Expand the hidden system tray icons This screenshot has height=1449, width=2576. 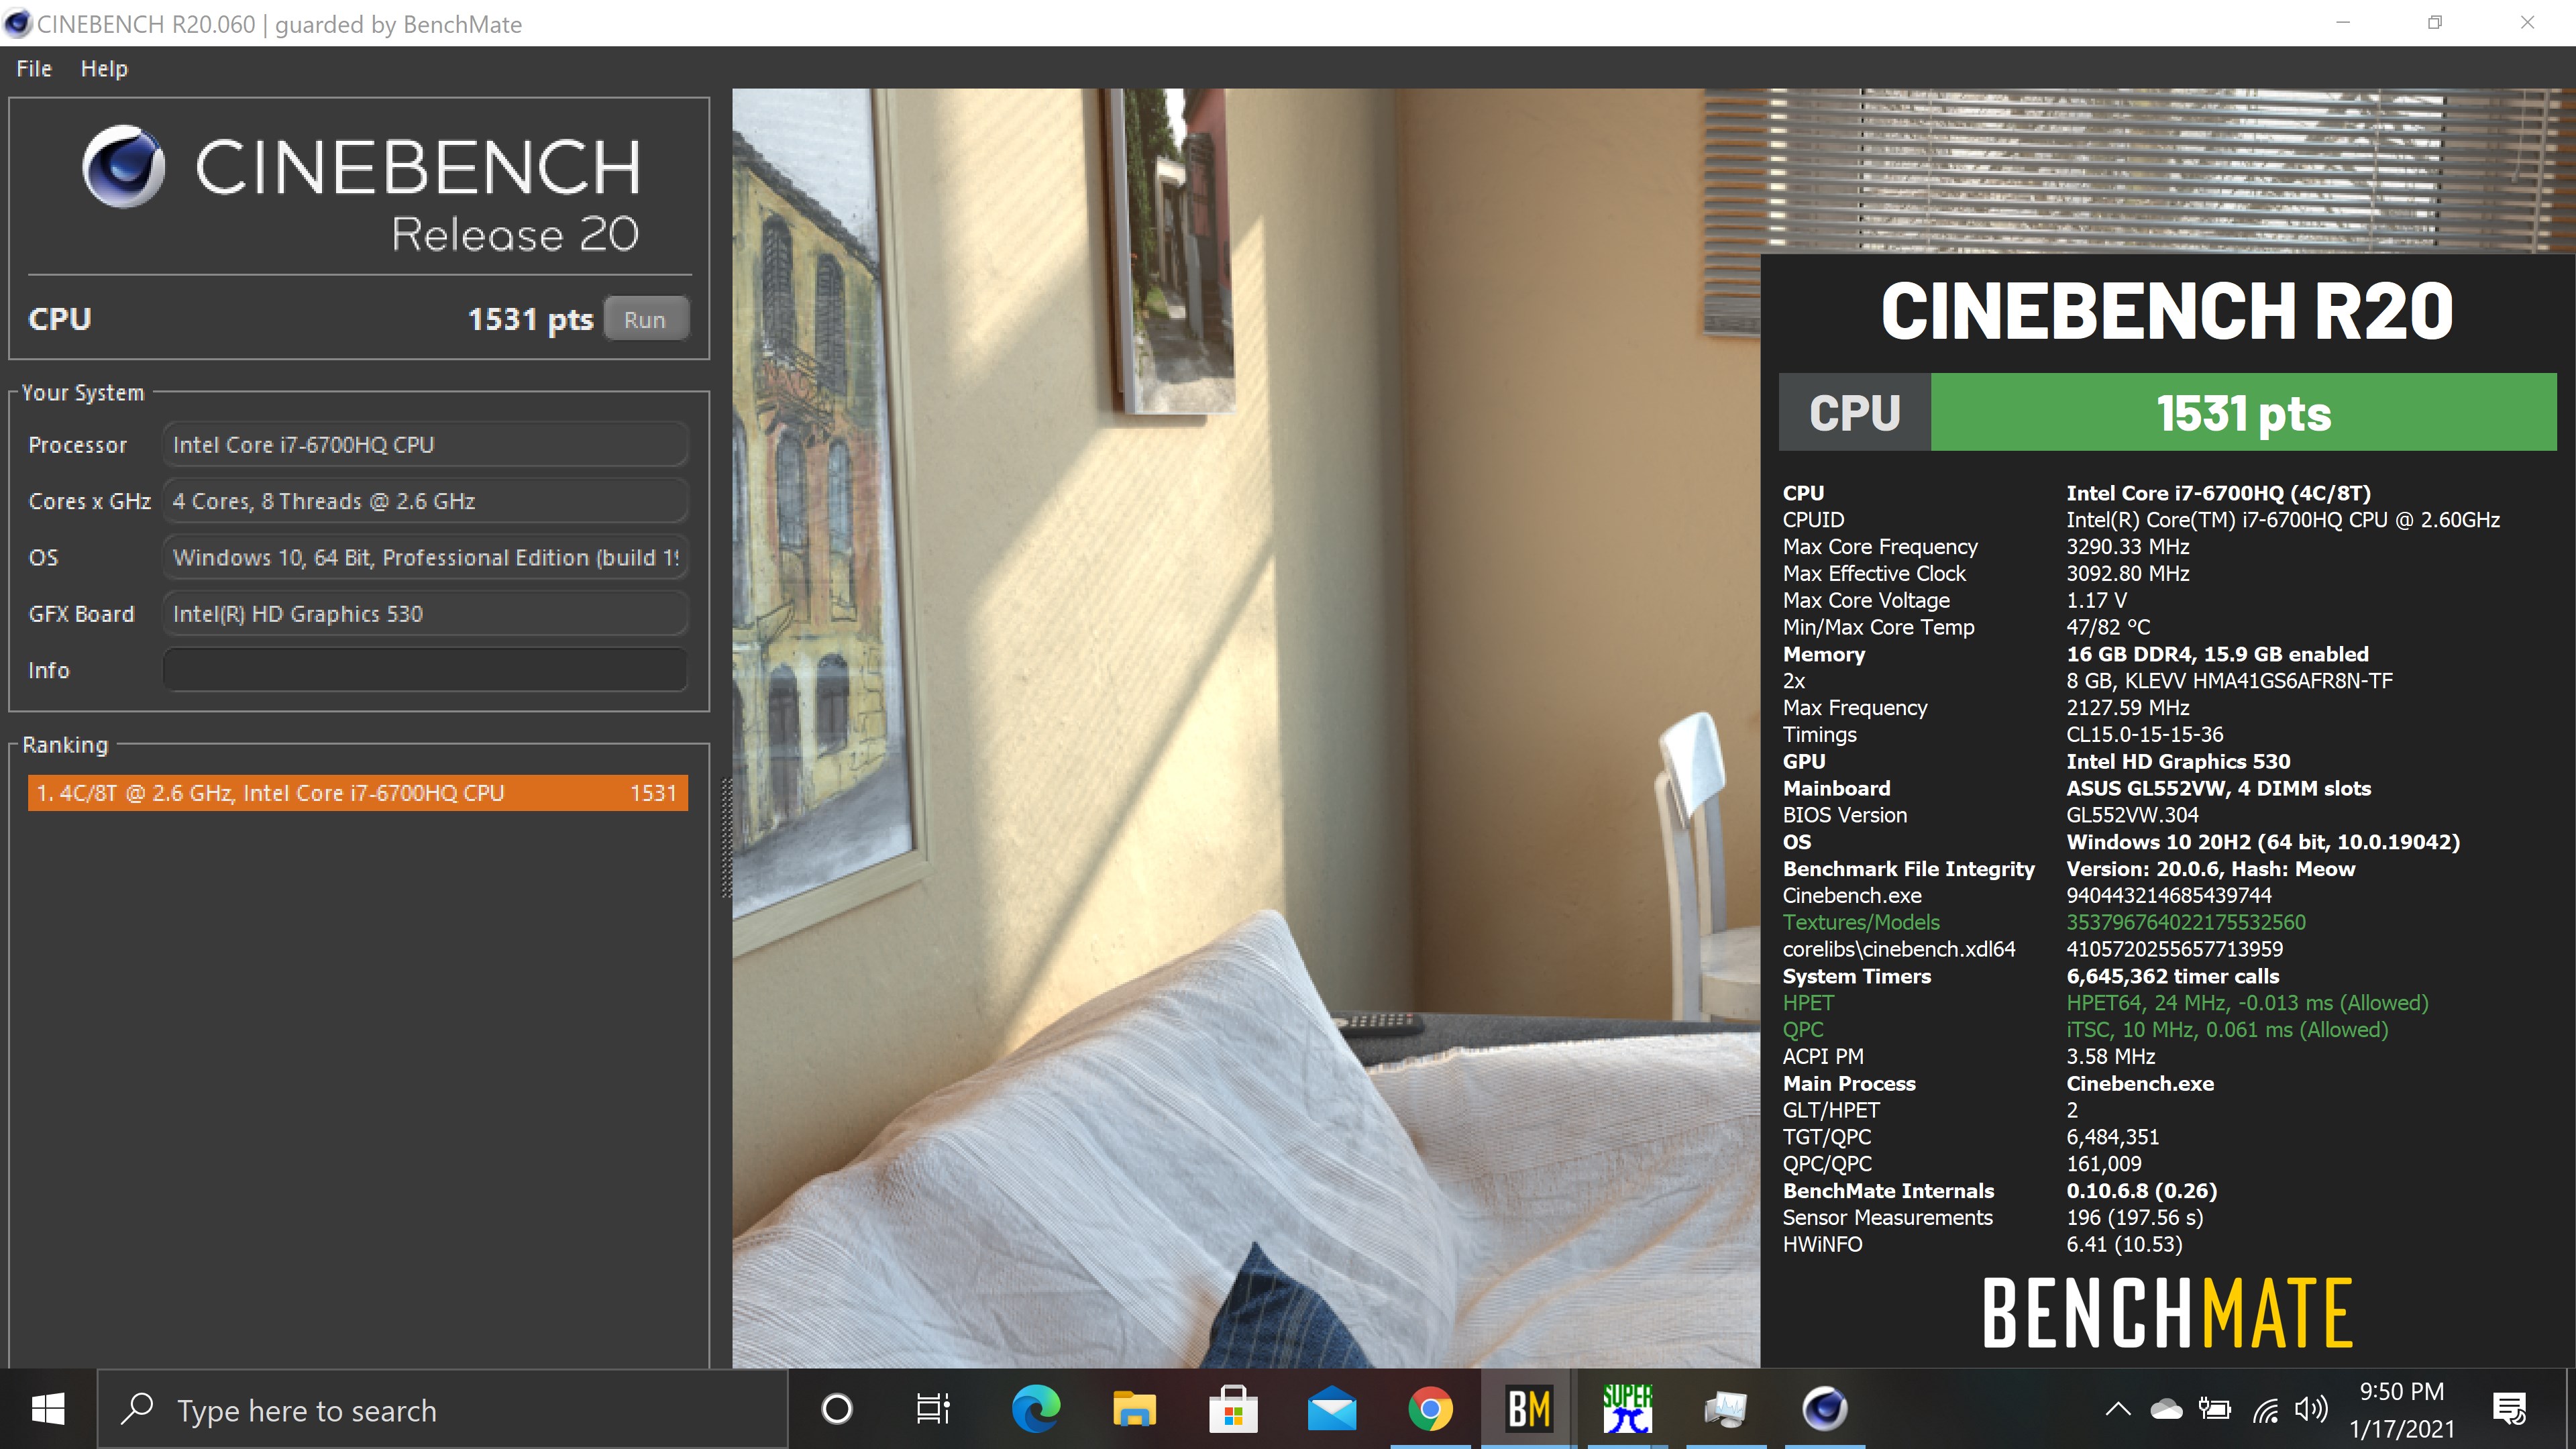pyautogui.click(x=2117, y=1410)
